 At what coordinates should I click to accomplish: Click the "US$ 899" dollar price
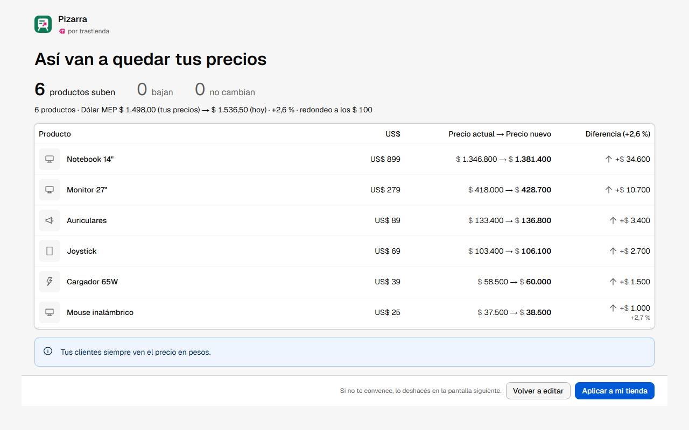pos(385,159)
